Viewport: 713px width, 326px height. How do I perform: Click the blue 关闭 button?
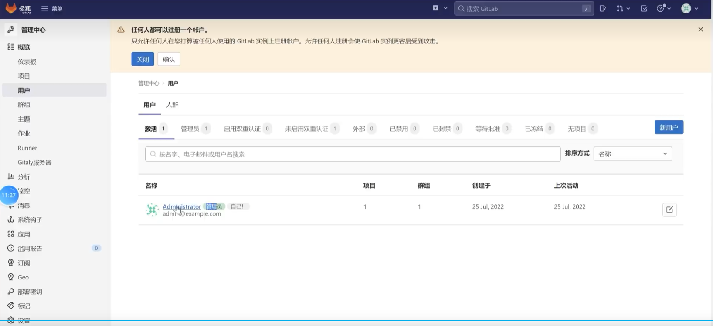tap(143, 59)
